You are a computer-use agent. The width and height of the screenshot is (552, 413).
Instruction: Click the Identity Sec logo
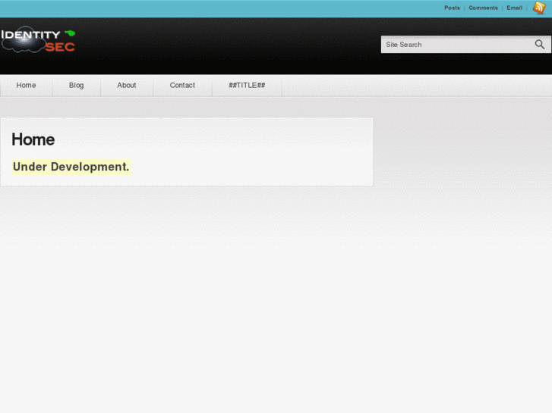pyautogui.click(x=38, y=39)
